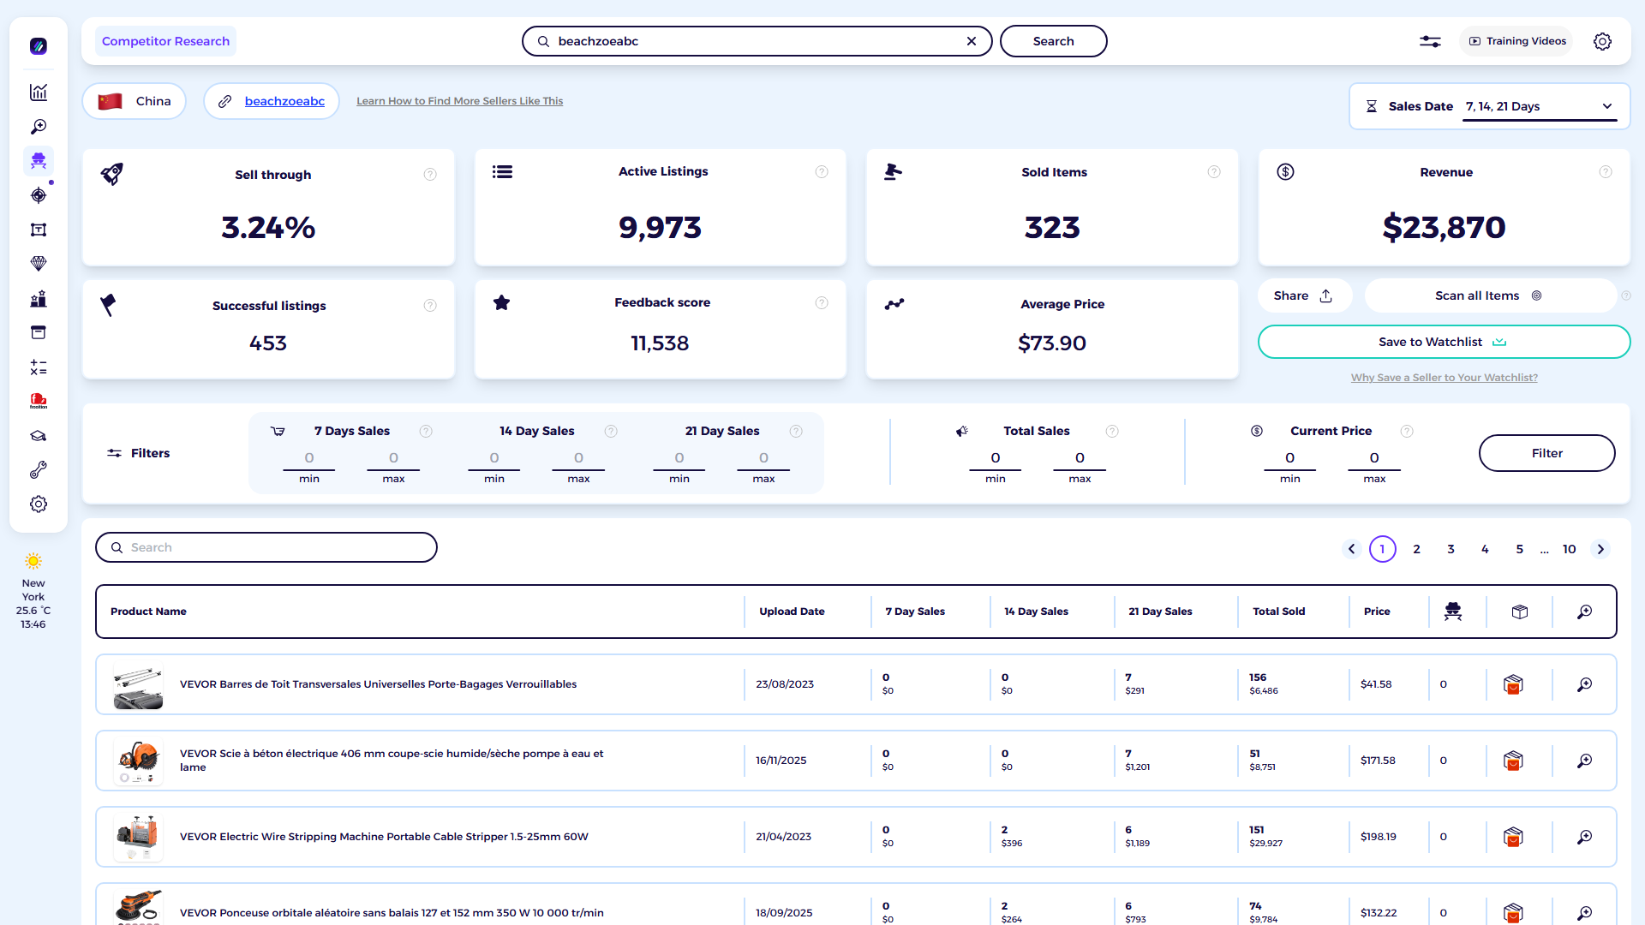Sort by Total Sold column header
The image size is (1645, 925).
[1279, 612]
